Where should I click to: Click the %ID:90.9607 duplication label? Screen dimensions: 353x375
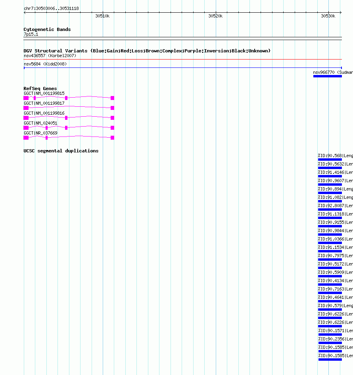pos(335,181)
